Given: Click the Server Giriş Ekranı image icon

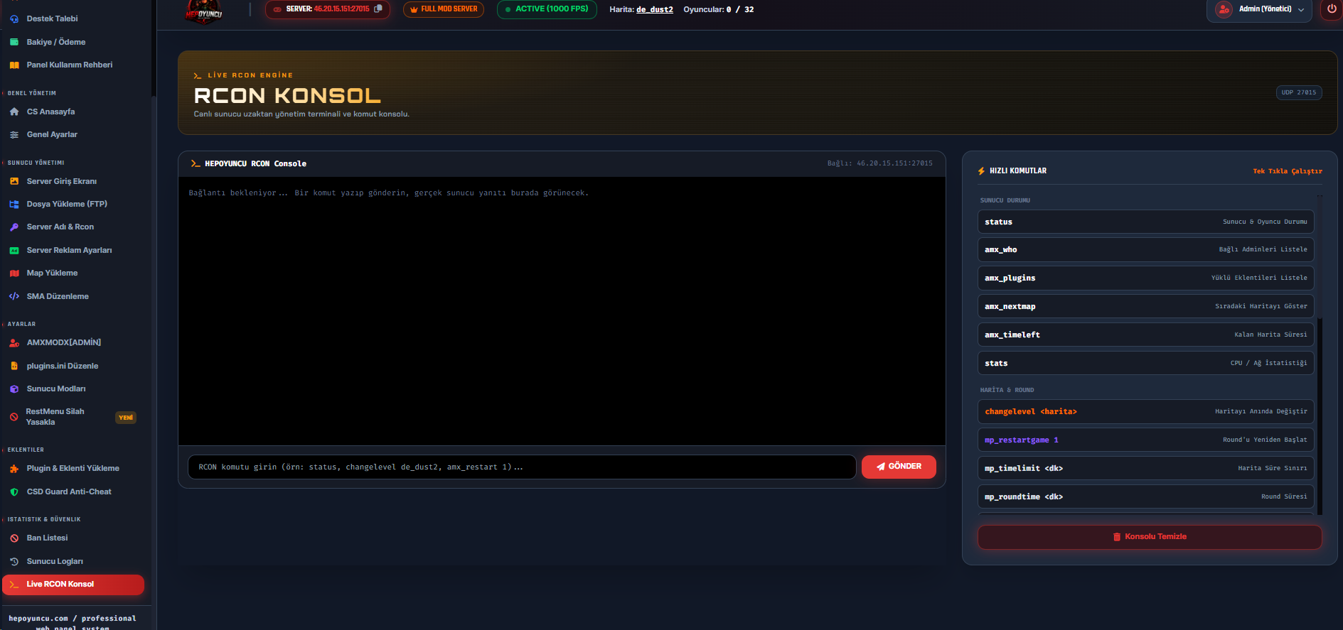Looking at the screenshot, I should [x=14, y=181].
